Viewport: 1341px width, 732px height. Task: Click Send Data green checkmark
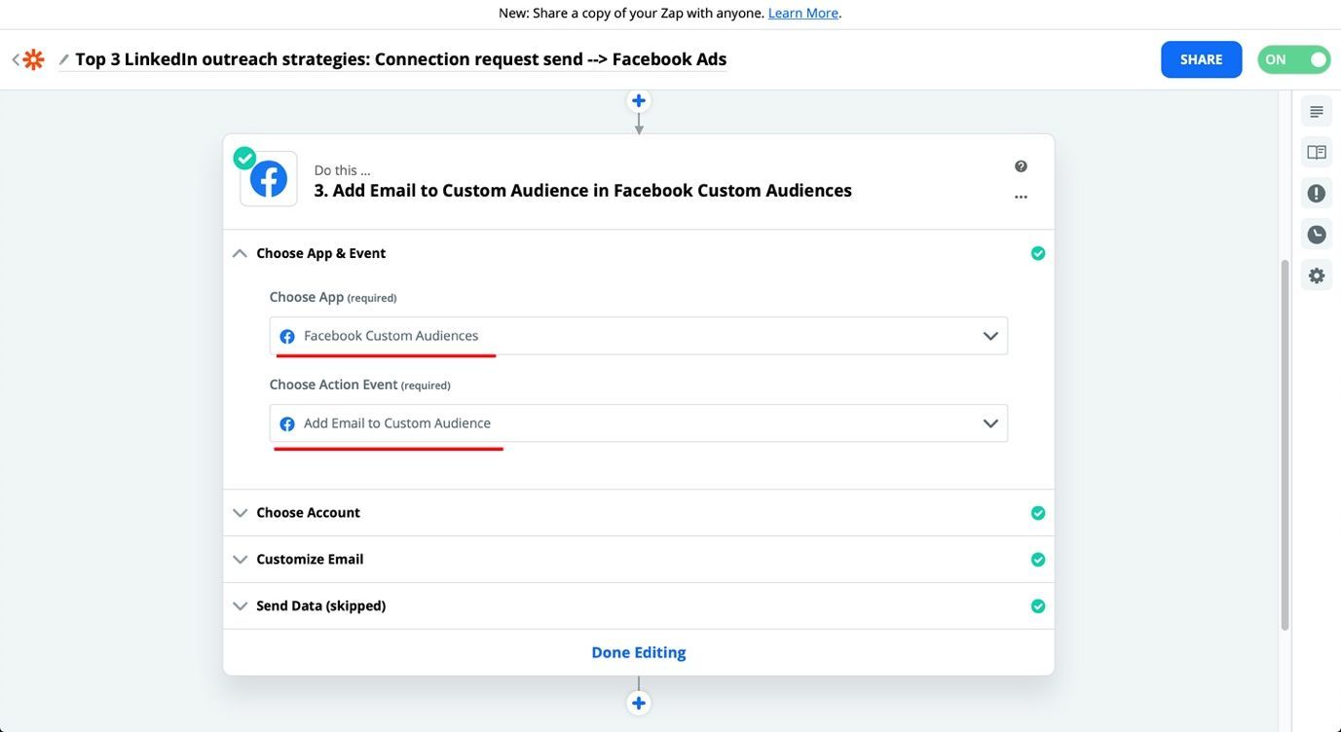pyautogui.click(x=1038, y=606)
